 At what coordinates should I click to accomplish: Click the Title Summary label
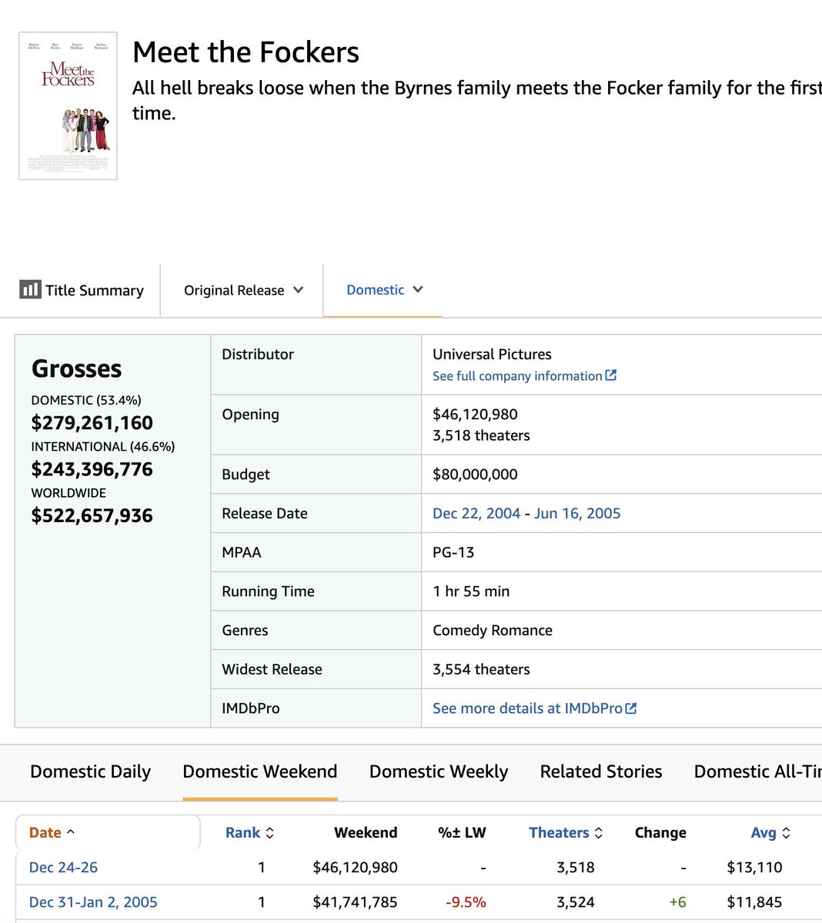[95, 290]
